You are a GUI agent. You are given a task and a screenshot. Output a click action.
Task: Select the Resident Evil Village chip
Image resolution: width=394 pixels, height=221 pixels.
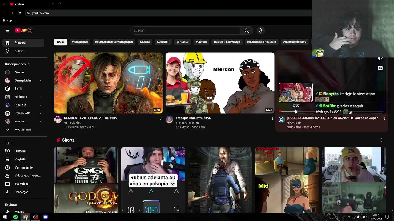227,42
